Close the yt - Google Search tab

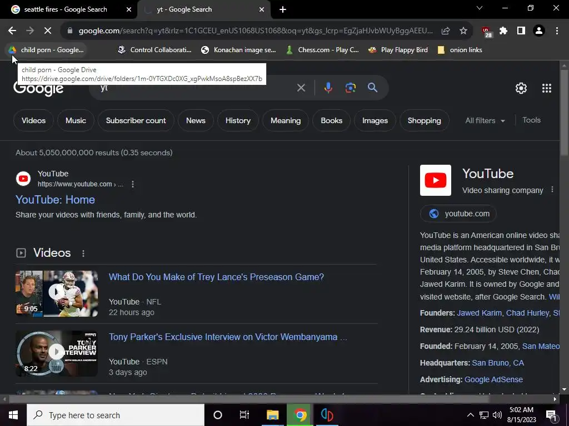tap(262, 9)
